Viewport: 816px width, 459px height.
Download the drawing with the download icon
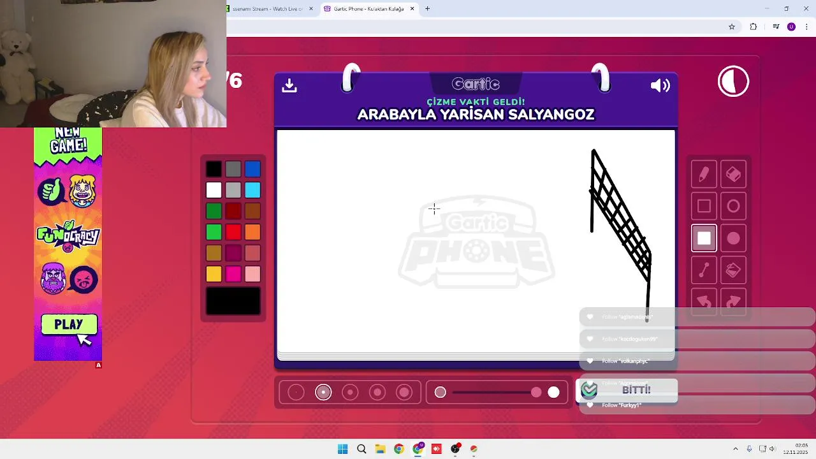pos(289,85)
